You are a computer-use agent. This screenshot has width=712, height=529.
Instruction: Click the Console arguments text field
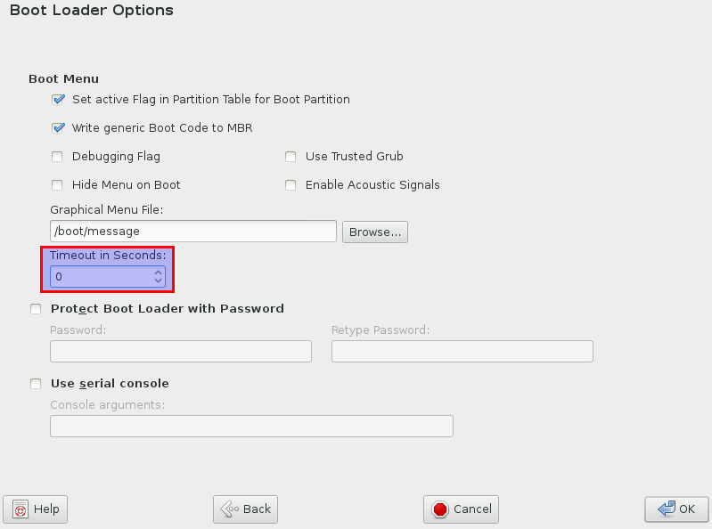tap(251, 426)
